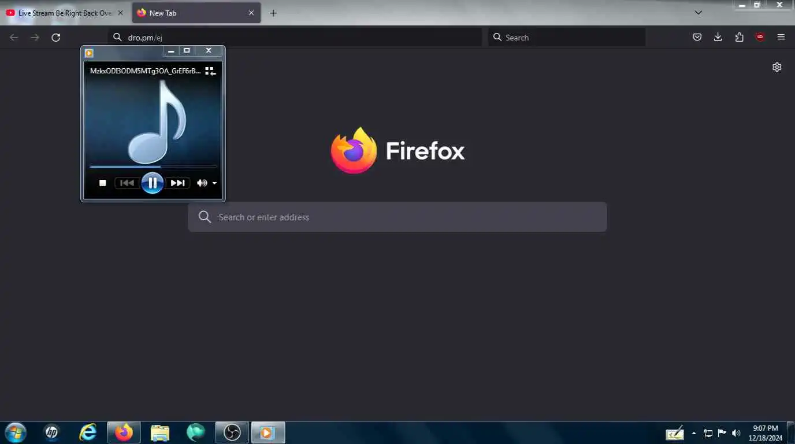Close the New Tab tab
Image resolution: width=795 pixels, height=444 pixels.
251,13
